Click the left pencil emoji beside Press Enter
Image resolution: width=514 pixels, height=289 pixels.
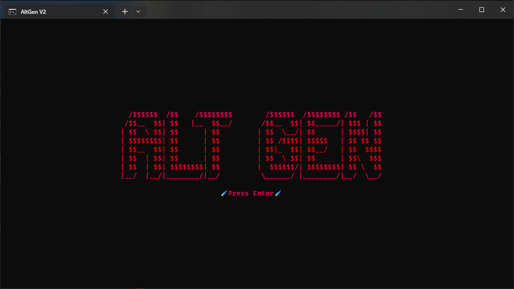(x=225, y=193)
